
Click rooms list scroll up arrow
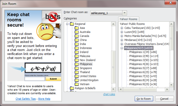click(x=171, y=24)
